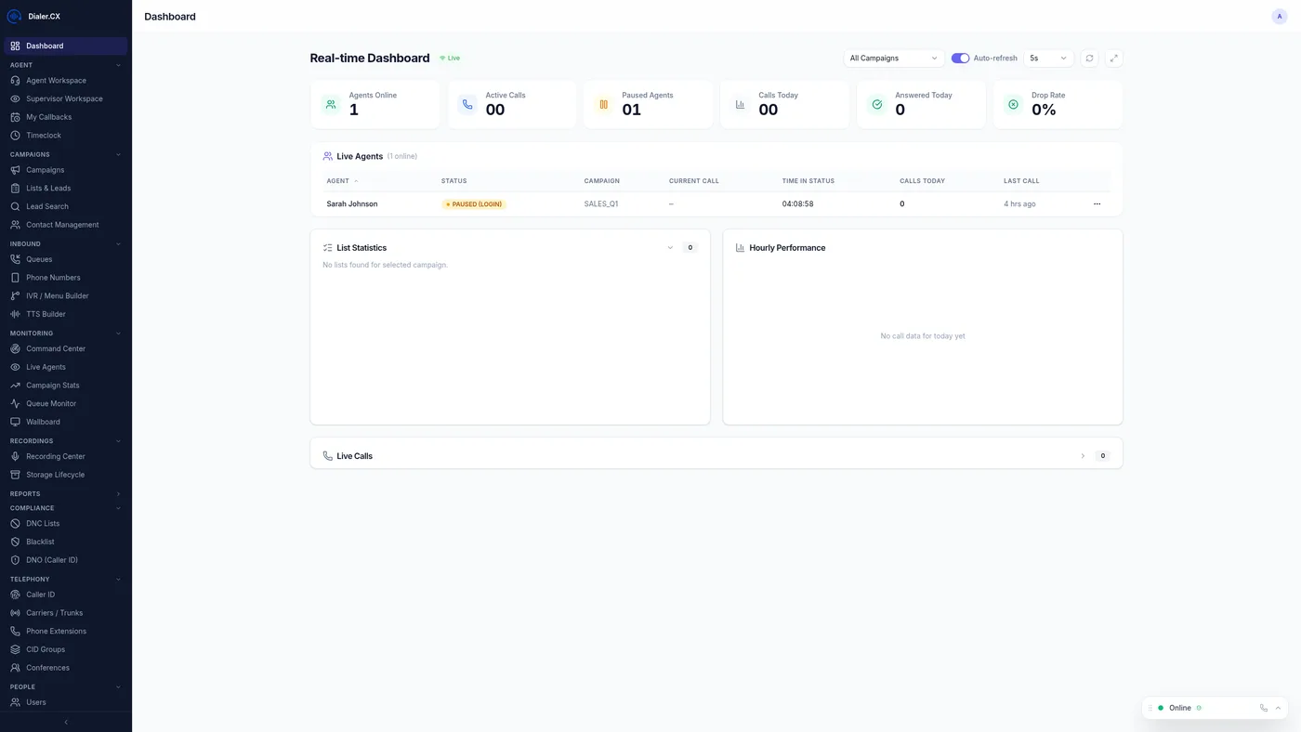Image resolution: width=1301 pixels, height=732 pixels.
Task: Open the IVR / Menu Builder
Action: tap(57, 295)
